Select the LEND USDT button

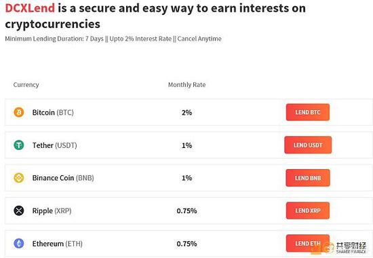(308, 145)
